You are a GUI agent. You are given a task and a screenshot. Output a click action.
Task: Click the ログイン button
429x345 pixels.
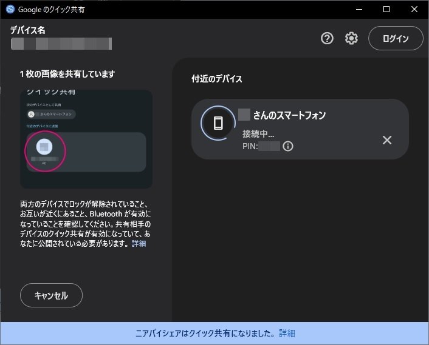click(x=396, y=38)
